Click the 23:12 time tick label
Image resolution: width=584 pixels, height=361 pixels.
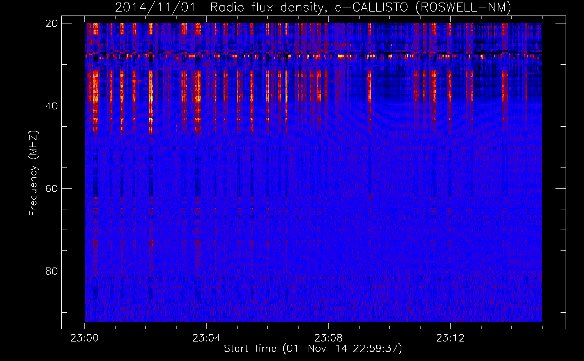tap(450, 338)
